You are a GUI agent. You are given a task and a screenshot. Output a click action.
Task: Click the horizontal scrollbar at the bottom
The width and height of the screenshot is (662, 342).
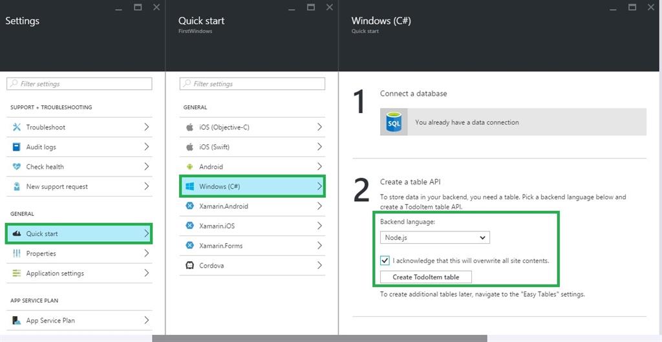pyautogui.click(x=319, y=338)
